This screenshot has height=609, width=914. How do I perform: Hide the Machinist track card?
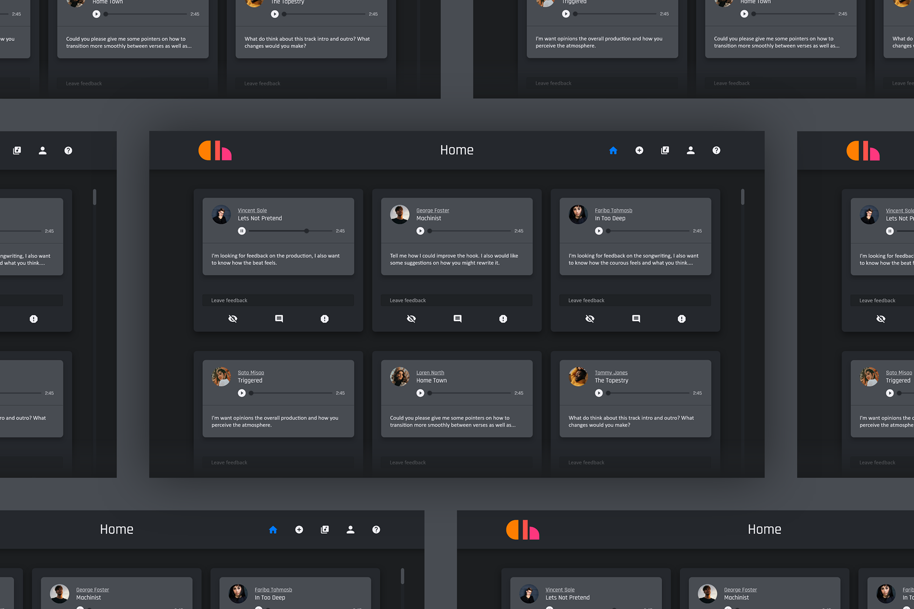click(411, 319)
